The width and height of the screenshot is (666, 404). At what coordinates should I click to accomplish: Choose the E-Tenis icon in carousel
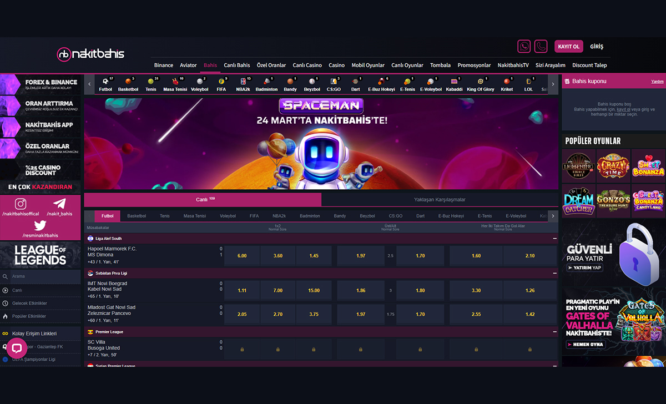coord(407,84)
